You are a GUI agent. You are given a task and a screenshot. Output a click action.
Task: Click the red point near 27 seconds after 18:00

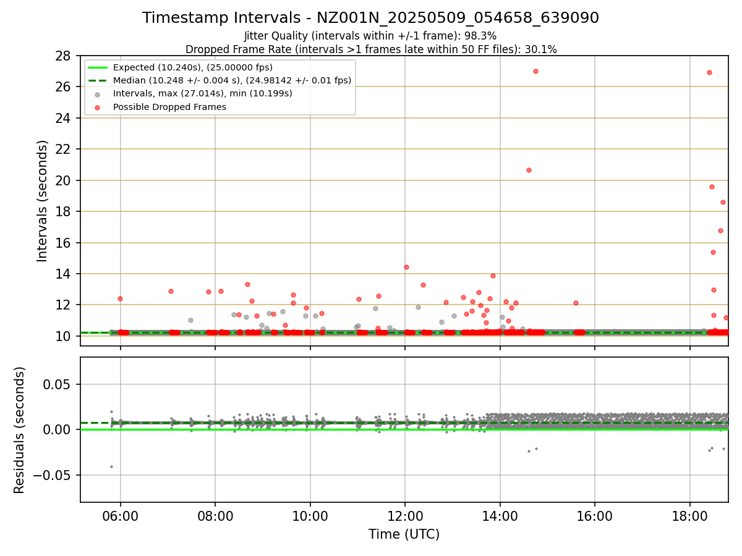pyautogui.click(x=709, y=72)
